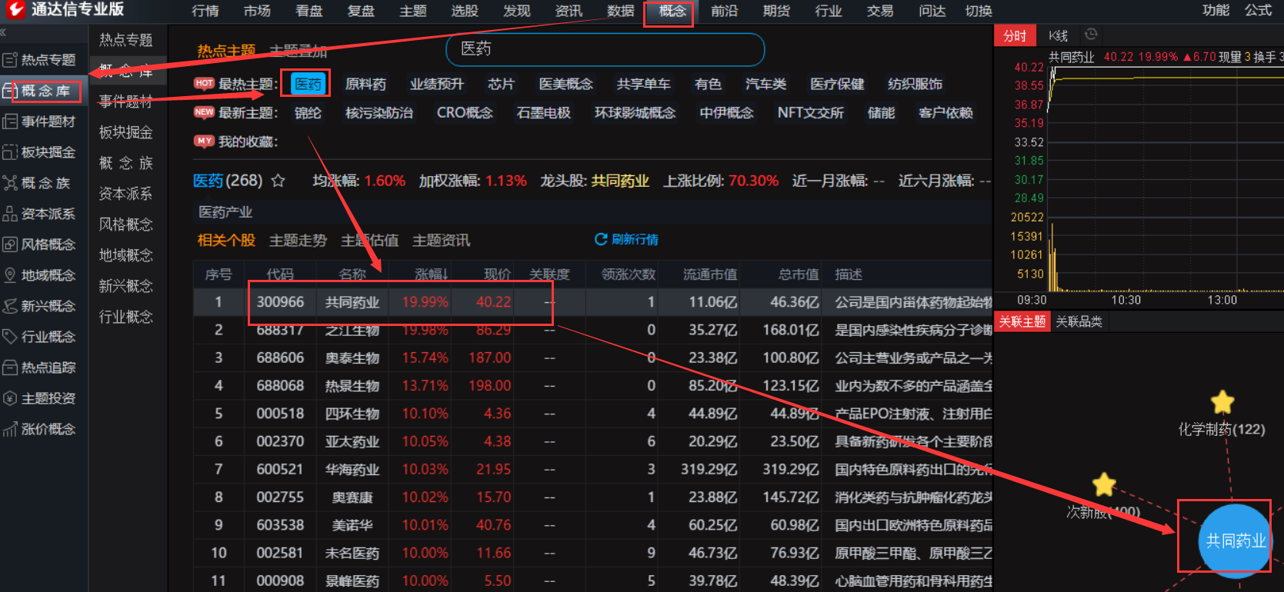This screenshot has height=592, width=1284.
Task: Sort by the 总市值 column header
Action: click(799, 274)
